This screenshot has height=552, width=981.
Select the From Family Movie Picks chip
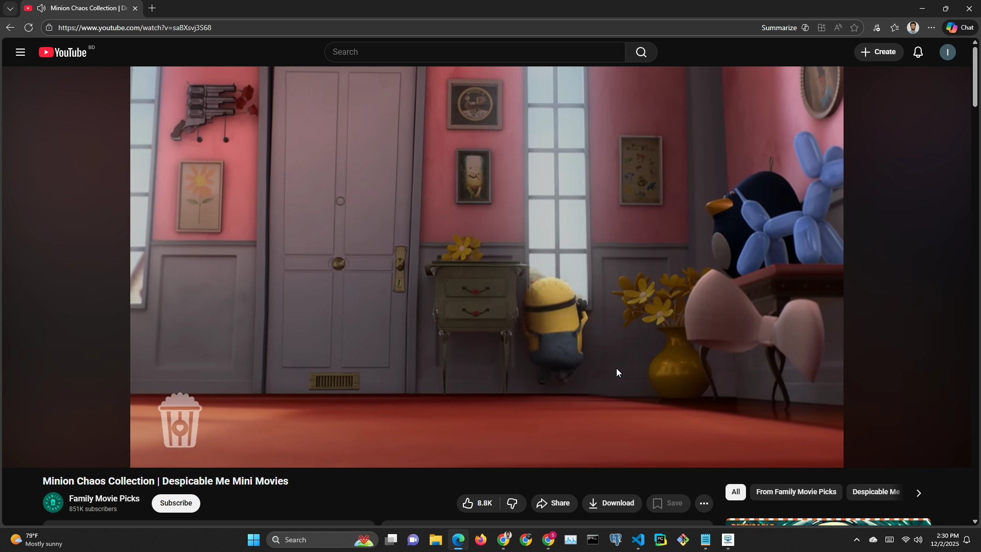point(796,492)
